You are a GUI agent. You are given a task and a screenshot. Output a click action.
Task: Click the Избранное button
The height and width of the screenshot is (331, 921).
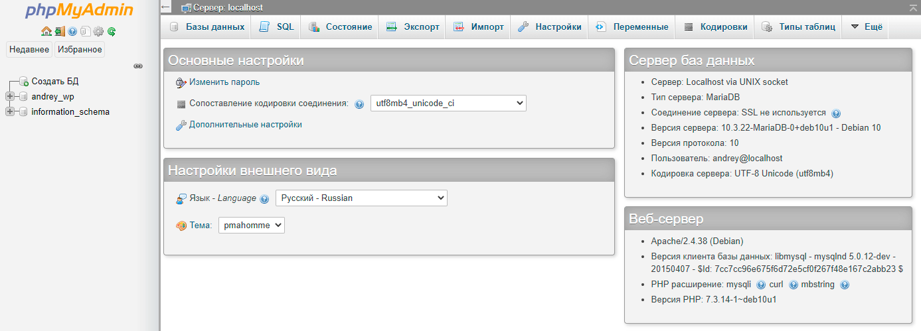(80, 50)
